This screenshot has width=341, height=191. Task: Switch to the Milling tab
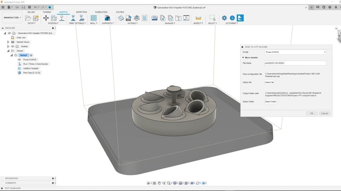[x=31, y=12]
